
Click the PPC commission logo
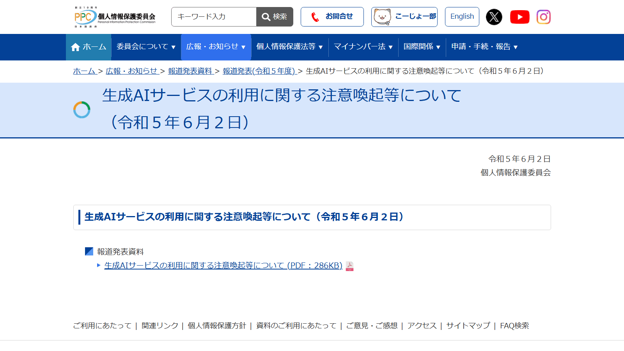(x=115, y=17)
